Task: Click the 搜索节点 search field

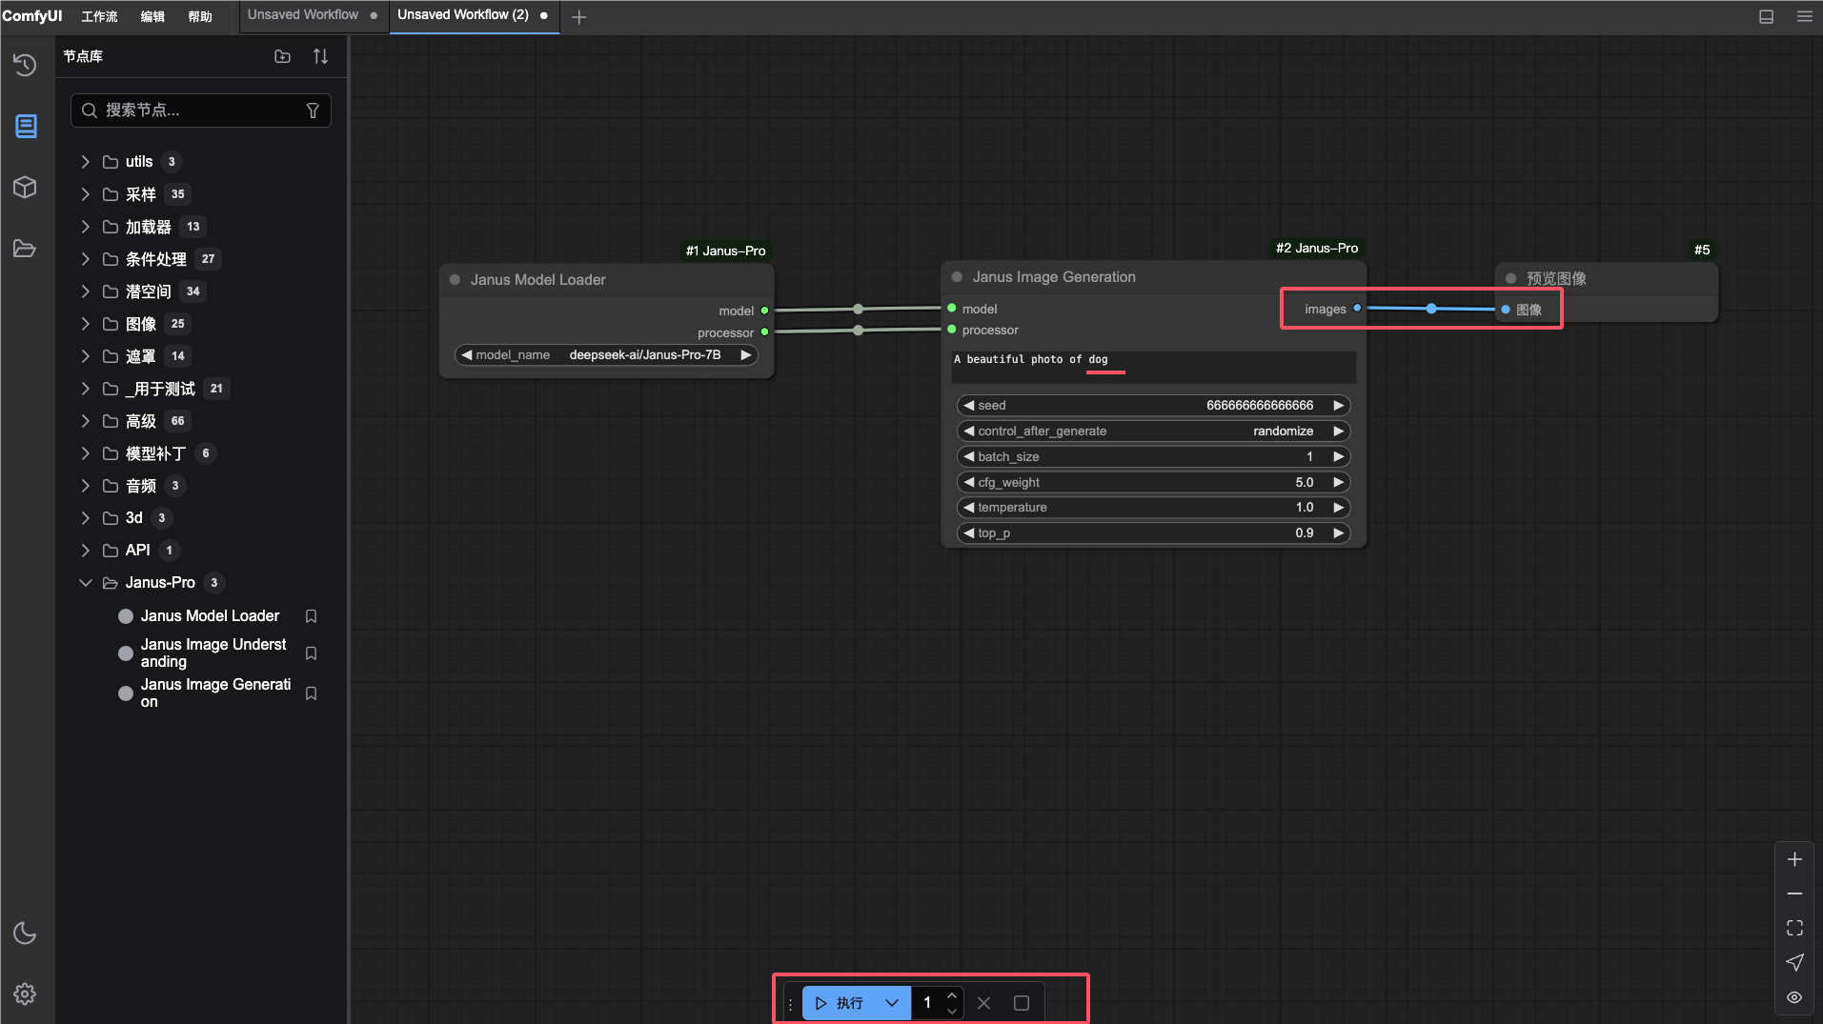Action: tap(201, 110)
